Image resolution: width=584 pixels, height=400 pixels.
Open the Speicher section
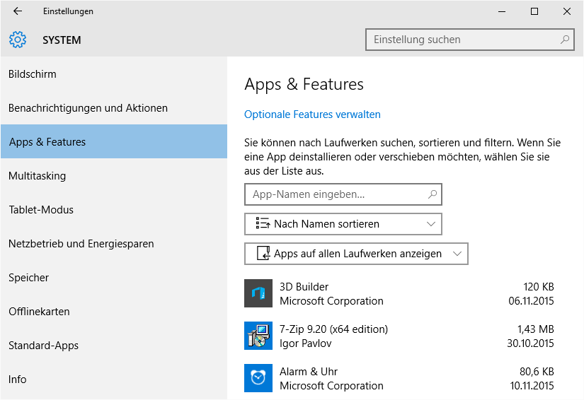coord(28,278)
